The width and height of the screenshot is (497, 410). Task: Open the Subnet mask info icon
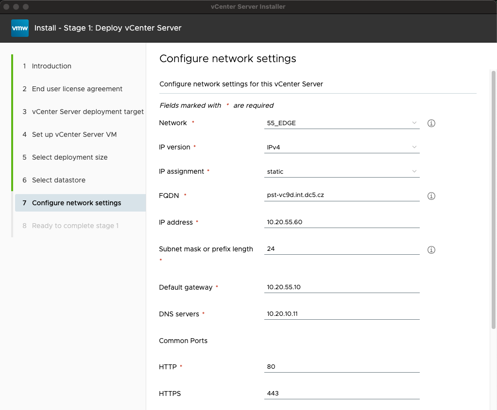point(431,250)
